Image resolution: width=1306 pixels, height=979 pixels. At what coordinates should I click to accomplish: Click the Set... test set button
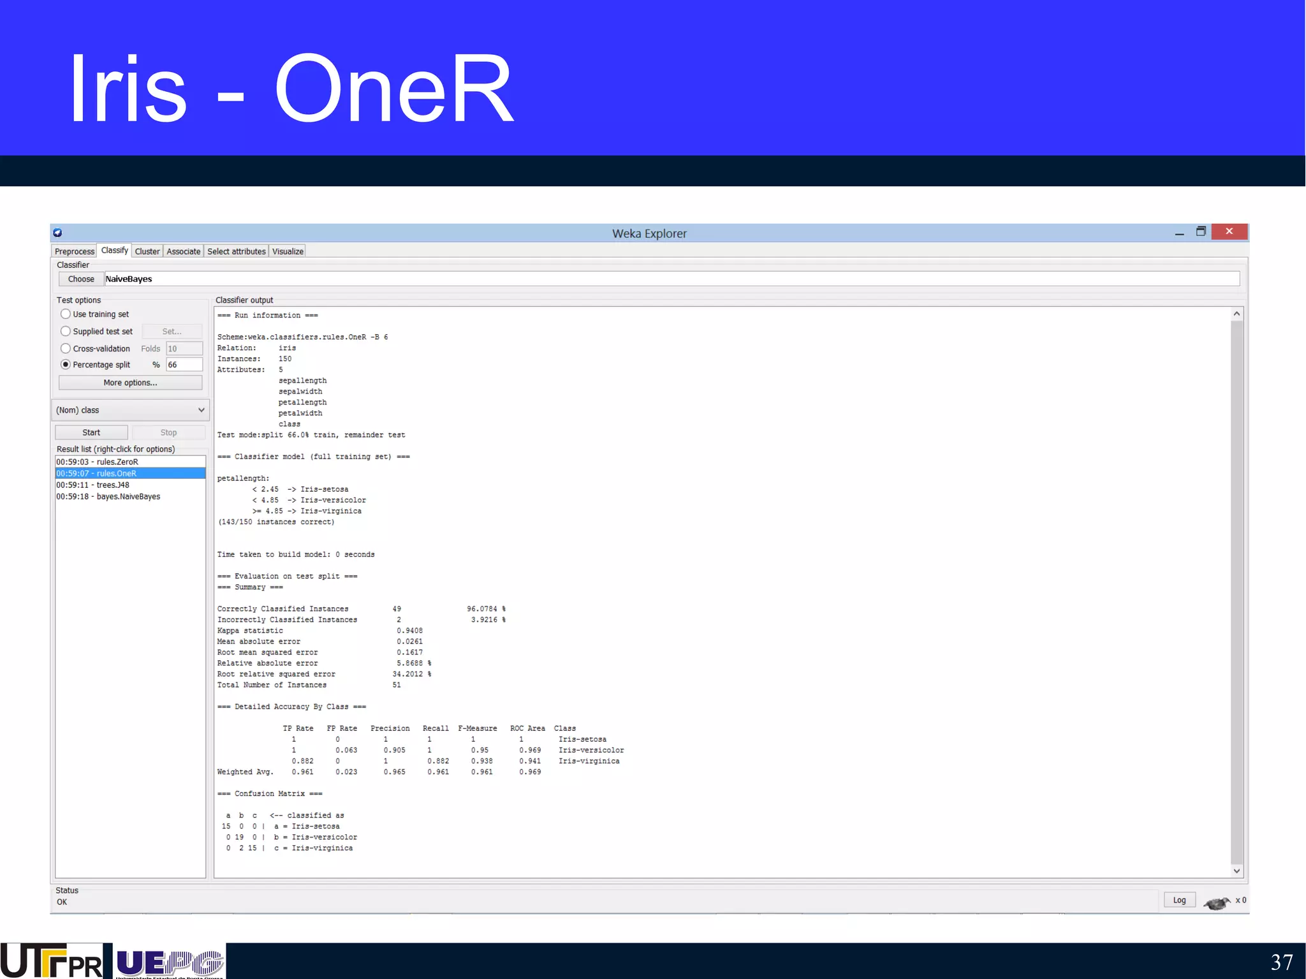pos(172,331)
